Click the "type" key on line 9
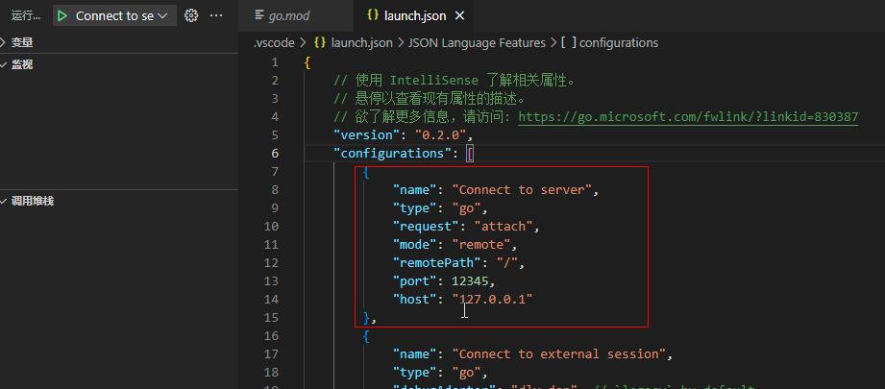Screen dimensions: 885x389 click(x=415, y=208)
